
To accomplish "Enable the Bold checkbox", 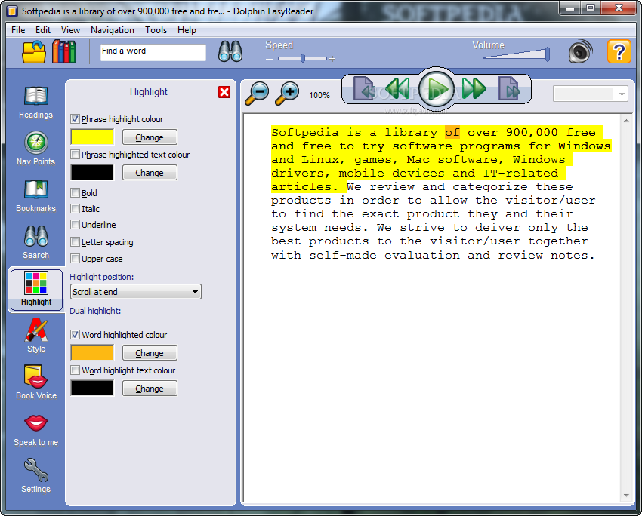I will pyautogui.click(x=75, y=192).
